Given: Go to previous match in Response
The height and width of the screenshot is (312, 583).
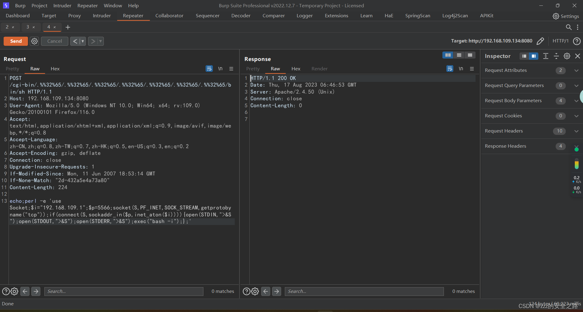Looking at the screenshot, I should point(266,291).
